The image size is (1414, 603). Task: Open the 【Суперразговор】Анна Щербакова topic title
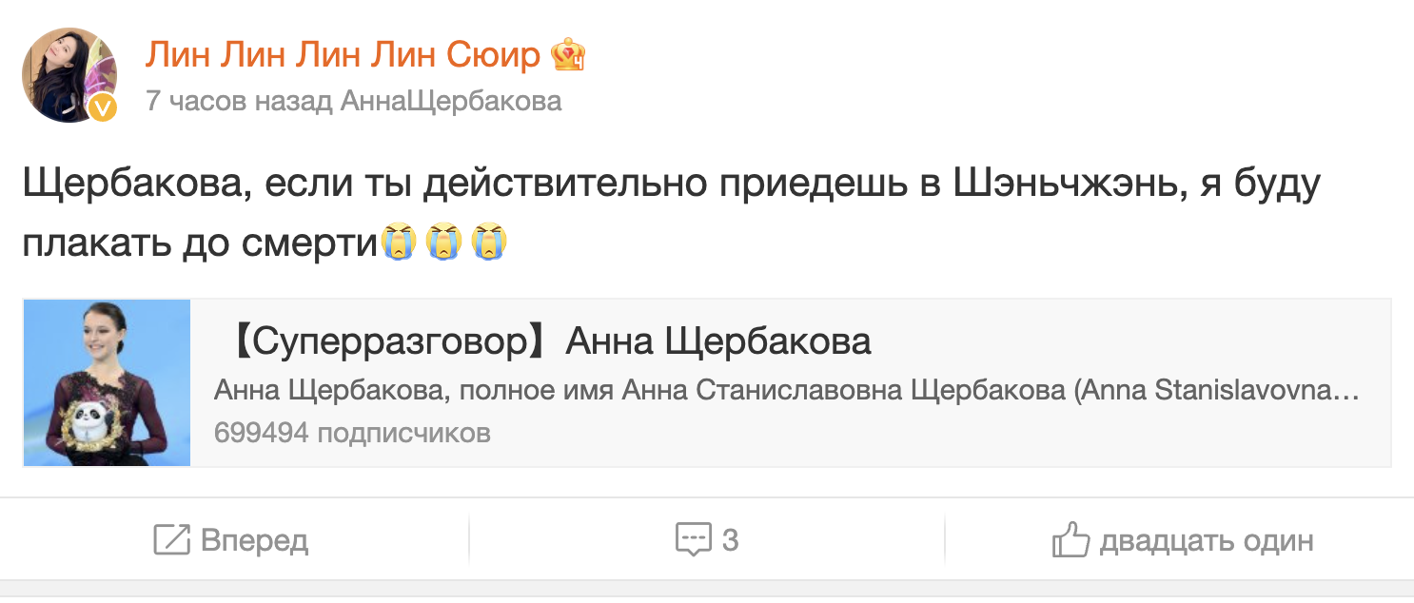tap(549, 341)
